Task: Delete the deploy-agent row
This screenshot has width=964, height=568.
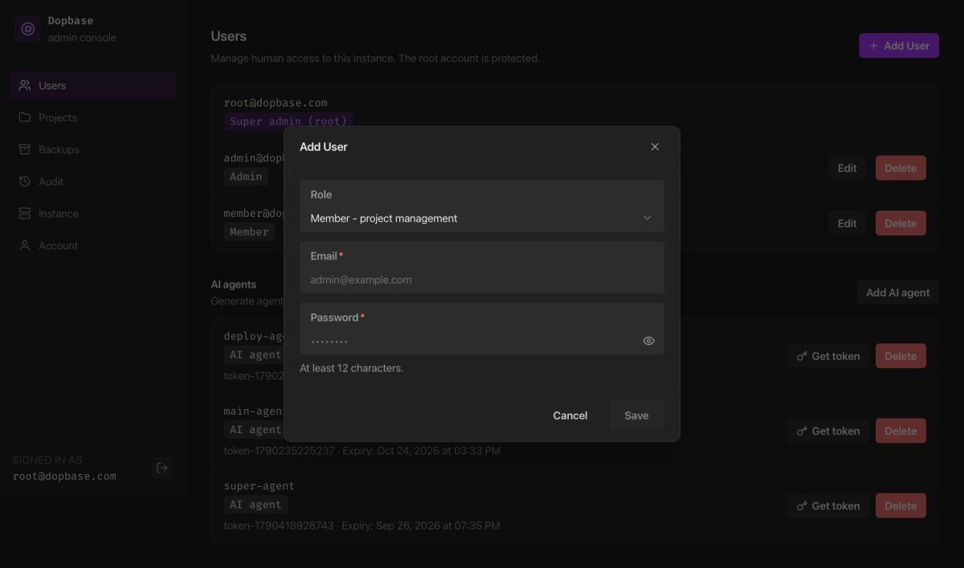Action: [x=901, y=356]
